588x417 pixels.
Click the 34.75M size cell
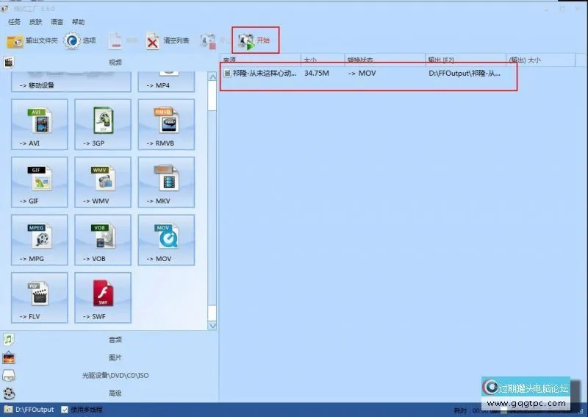pos(317,74)
